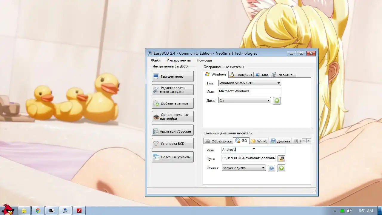Click the blue help icon beside Режим

[x=271, y=168]
